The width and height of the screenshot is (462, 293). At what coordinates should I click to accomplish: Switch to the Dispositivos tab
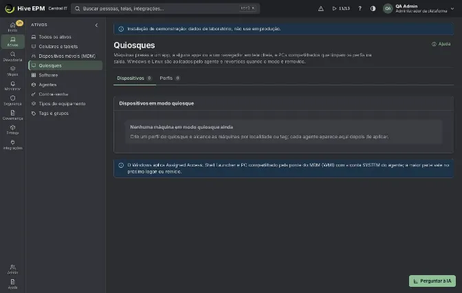click(134, 78)
